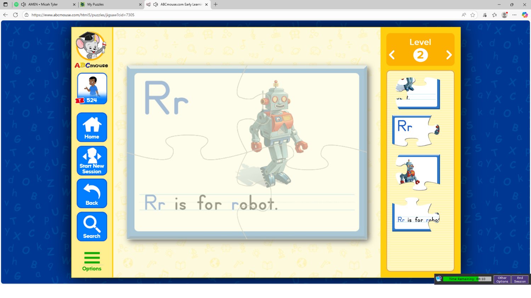Close the AMEN Micah Tyler tab
This screenshot has width=531, height=298.
[x=74, y=5]
